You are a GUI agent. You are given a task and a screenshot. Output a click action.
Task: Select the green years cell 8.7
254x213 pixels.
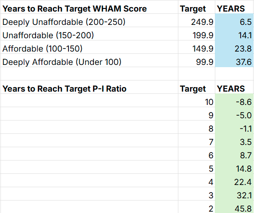tap(234, 154)
